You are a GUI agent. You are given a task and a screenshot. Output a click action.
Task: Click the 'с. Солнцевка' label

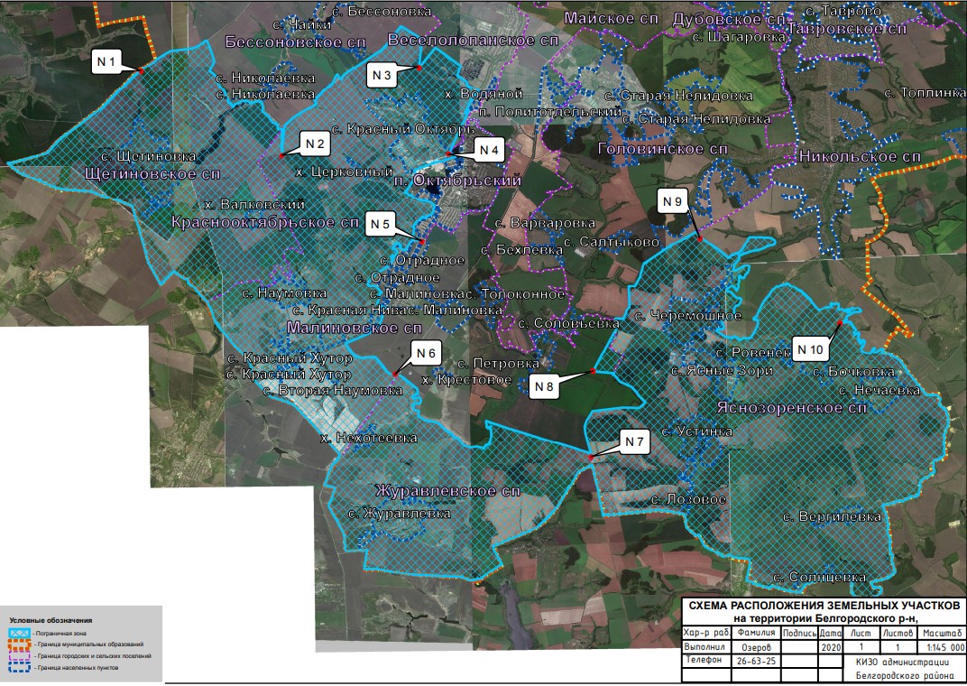(x=820, y=578)
